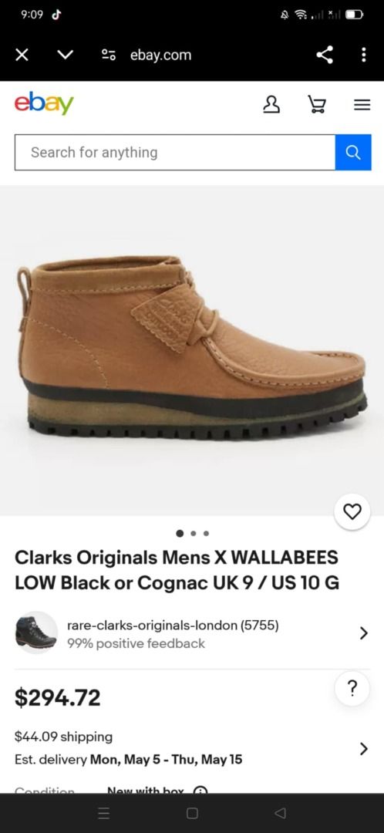
Task: Open the eBay shopping cart
Action: (x=317, y=105)
